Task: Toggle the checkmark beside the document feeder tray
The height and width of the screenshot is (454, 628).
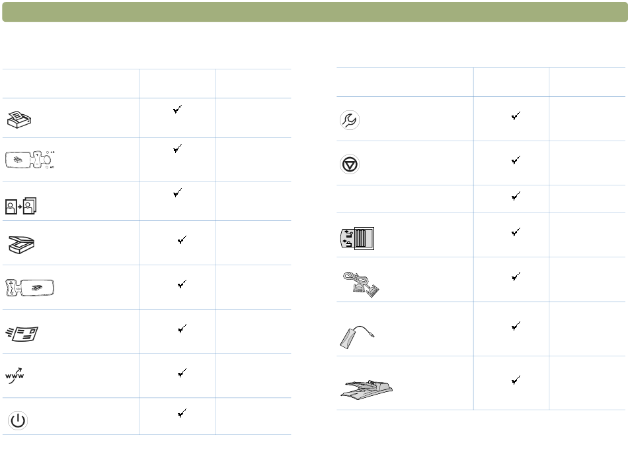Action: click(516, 379)
